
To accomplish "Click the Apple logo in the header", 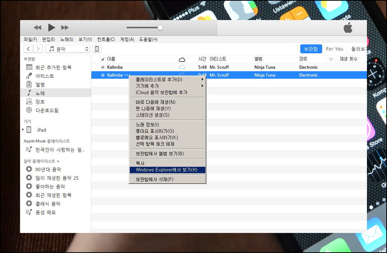I will pos(348,27).
